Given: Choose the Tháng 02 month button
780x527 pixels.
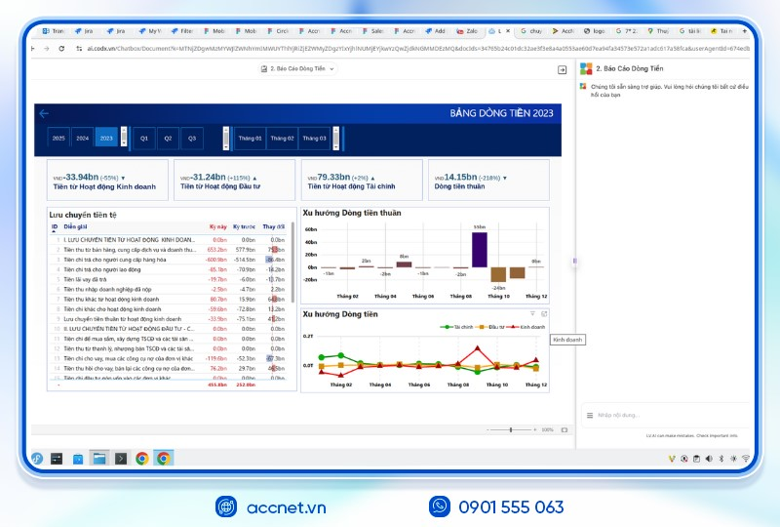Looking at the screenshot, I should coord(282,139).
